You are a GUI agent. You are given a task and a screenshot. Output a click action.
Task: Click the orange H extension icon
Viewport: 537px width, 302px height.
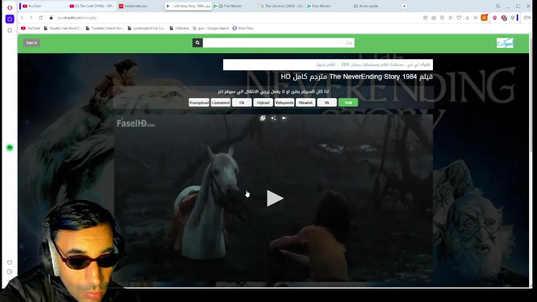(485, 18)
